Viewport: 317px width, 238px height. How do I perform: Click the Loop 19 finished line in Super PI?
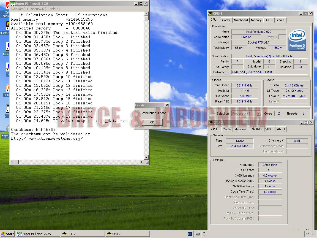tap(54, 116)
